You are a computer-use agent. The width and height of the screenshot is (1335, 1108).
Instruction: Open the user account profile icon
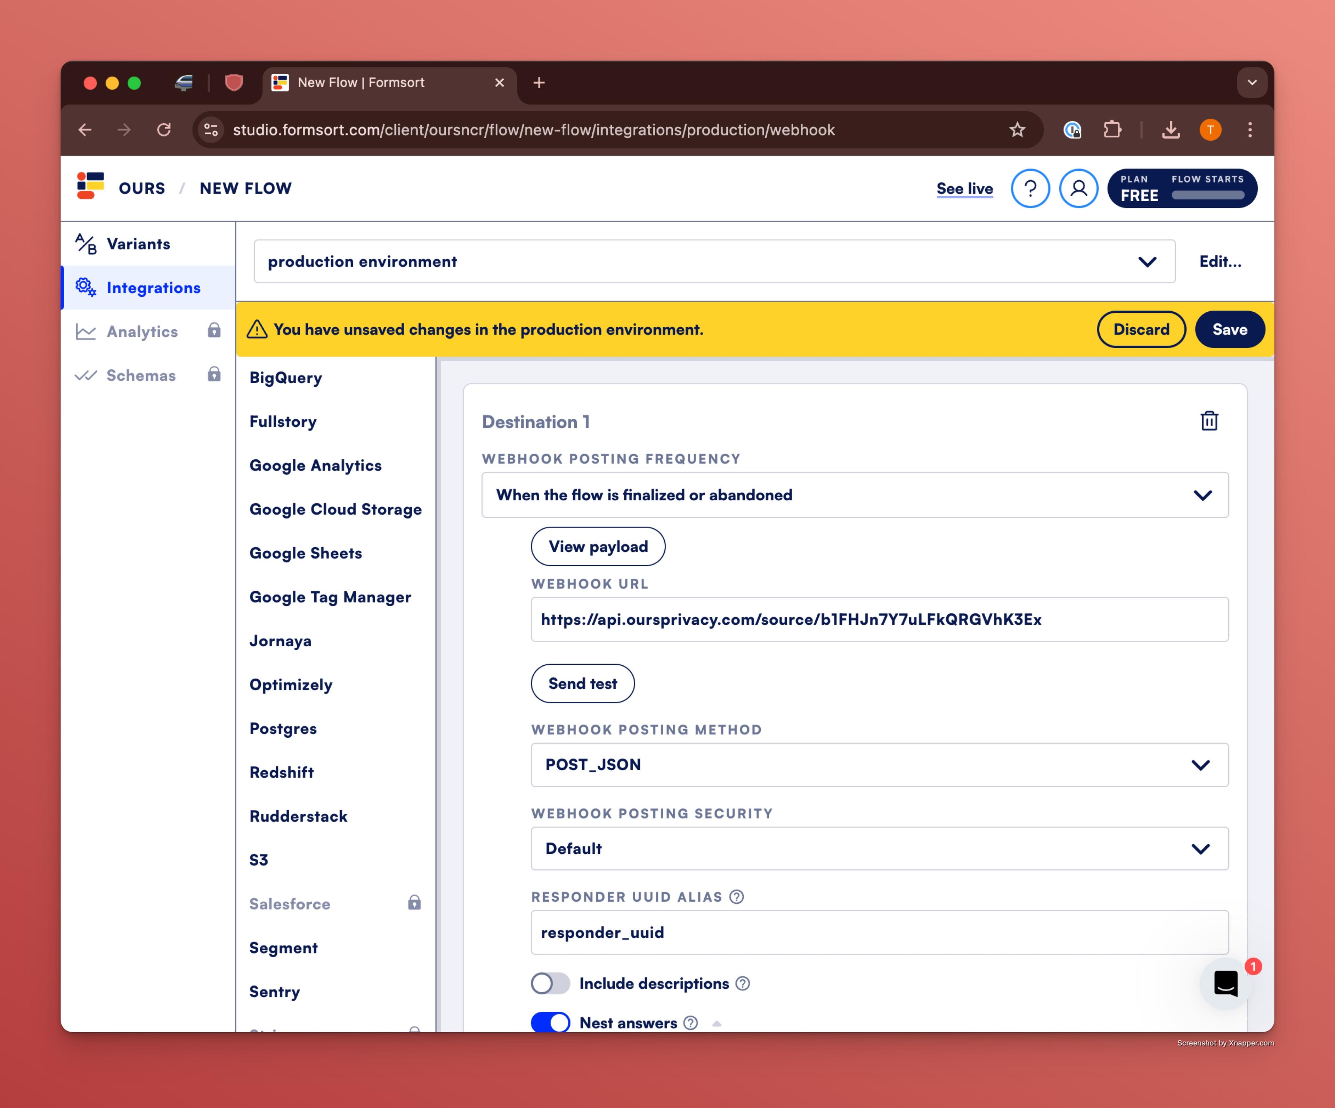tap(1078, 189)
